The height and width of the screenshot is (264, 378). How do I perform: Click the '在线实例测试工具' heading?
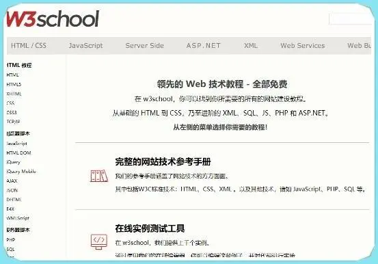150,228
